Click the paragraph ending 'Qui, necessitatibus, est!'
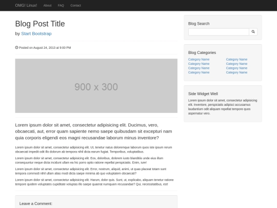The image size is (277, 208). click(94, 182)
